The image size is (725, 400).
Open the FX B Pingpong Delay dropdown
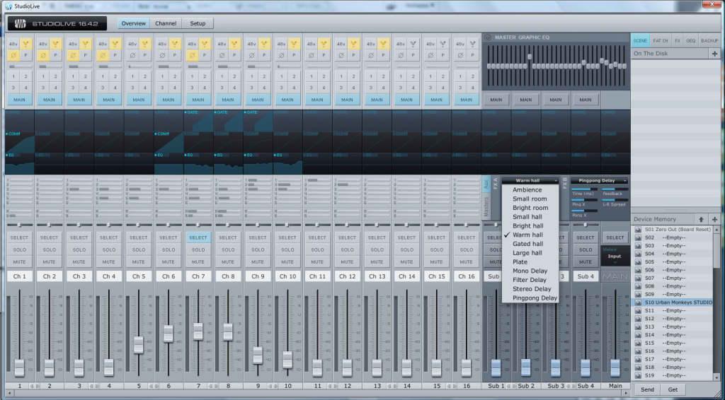[x=599, y=181]
